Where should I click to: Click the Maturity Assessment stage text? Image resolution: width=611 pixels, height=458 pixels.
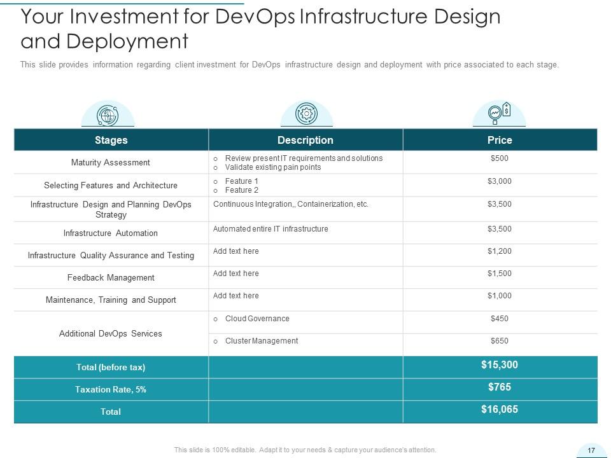pos(111,162)
